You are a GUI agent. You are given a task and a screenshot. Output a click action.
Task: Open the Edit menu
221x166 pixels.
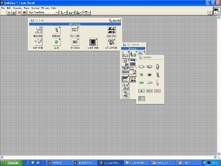[x=9, y=8]
